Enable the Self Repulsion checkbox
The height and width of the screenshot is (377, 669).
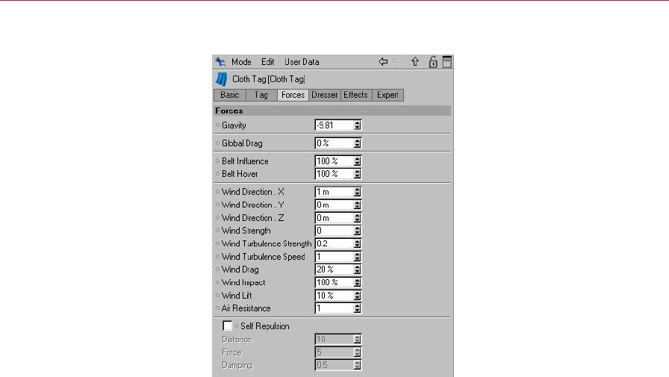point(228,326)
